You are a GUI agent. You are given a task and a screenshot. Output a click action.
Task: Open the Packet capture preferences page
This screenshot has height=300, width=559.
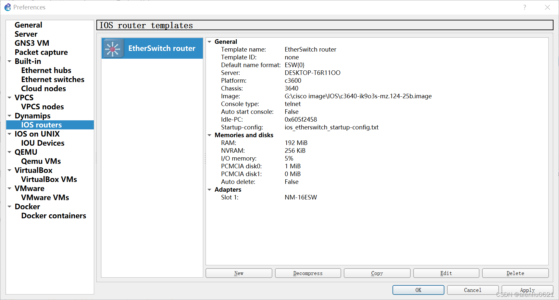pos(41,52)
